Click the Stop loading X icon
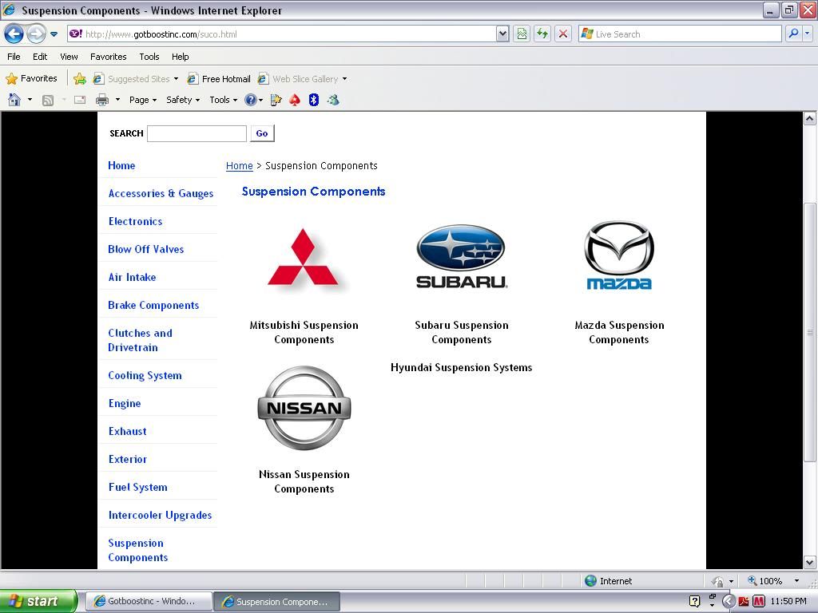Screen dimensions: 818x613 point(563,34)
